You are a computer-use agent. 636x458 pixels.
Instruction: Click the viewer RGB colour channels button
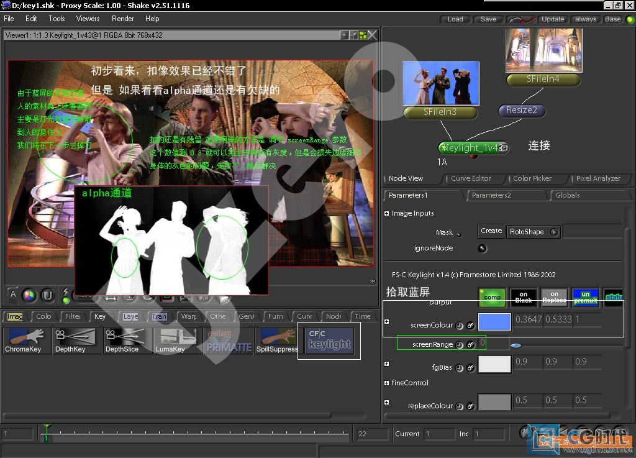point(29,295)
